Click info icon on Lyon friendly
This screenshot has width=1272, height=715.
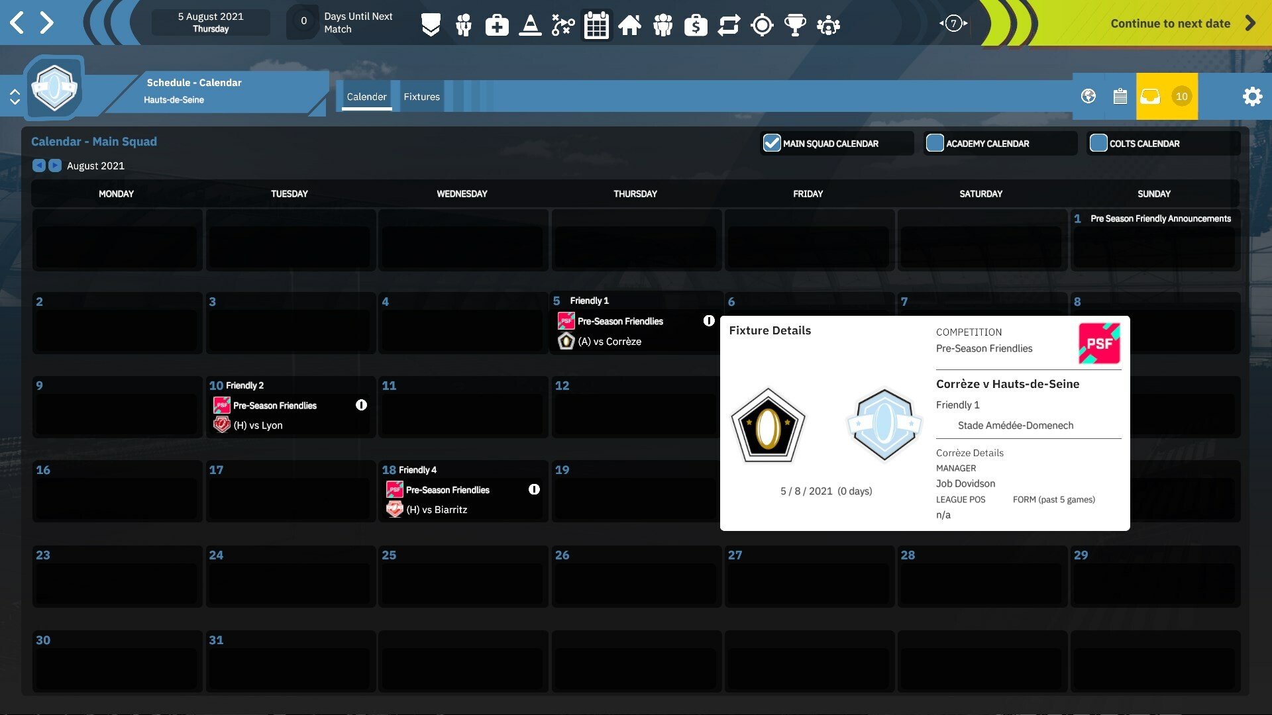pos(361,405)
